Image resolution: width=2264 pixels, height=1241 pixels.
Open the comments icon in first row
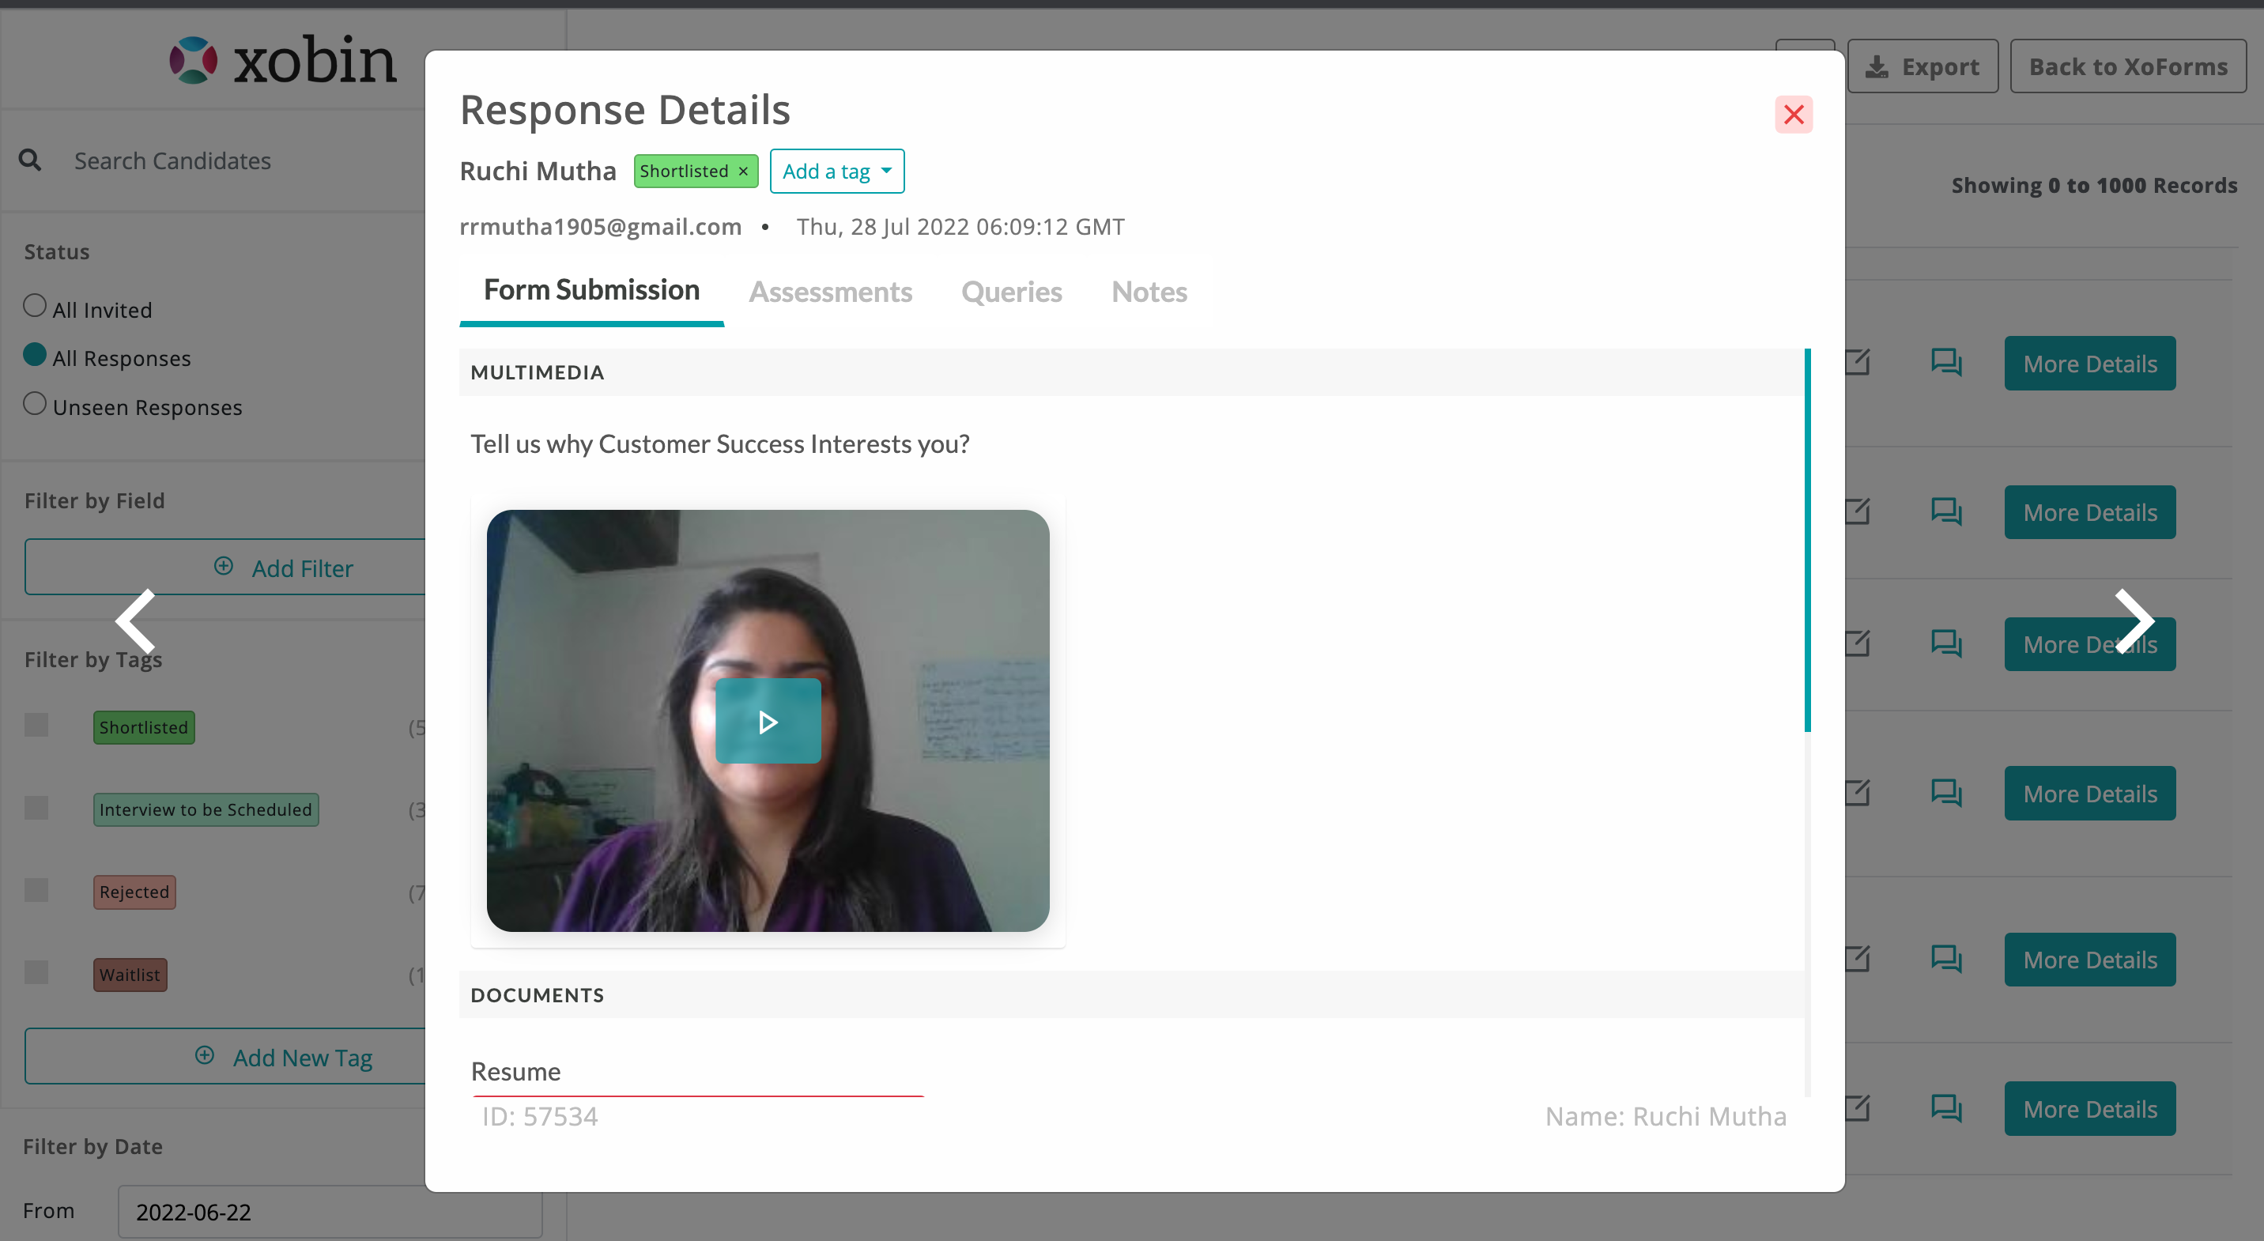[x=1946, y=362]
